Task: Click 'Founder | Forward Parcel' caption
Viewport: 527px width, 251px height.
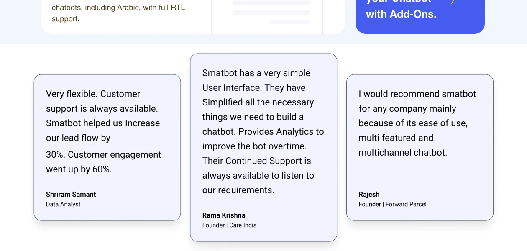Action: point(392,205)
